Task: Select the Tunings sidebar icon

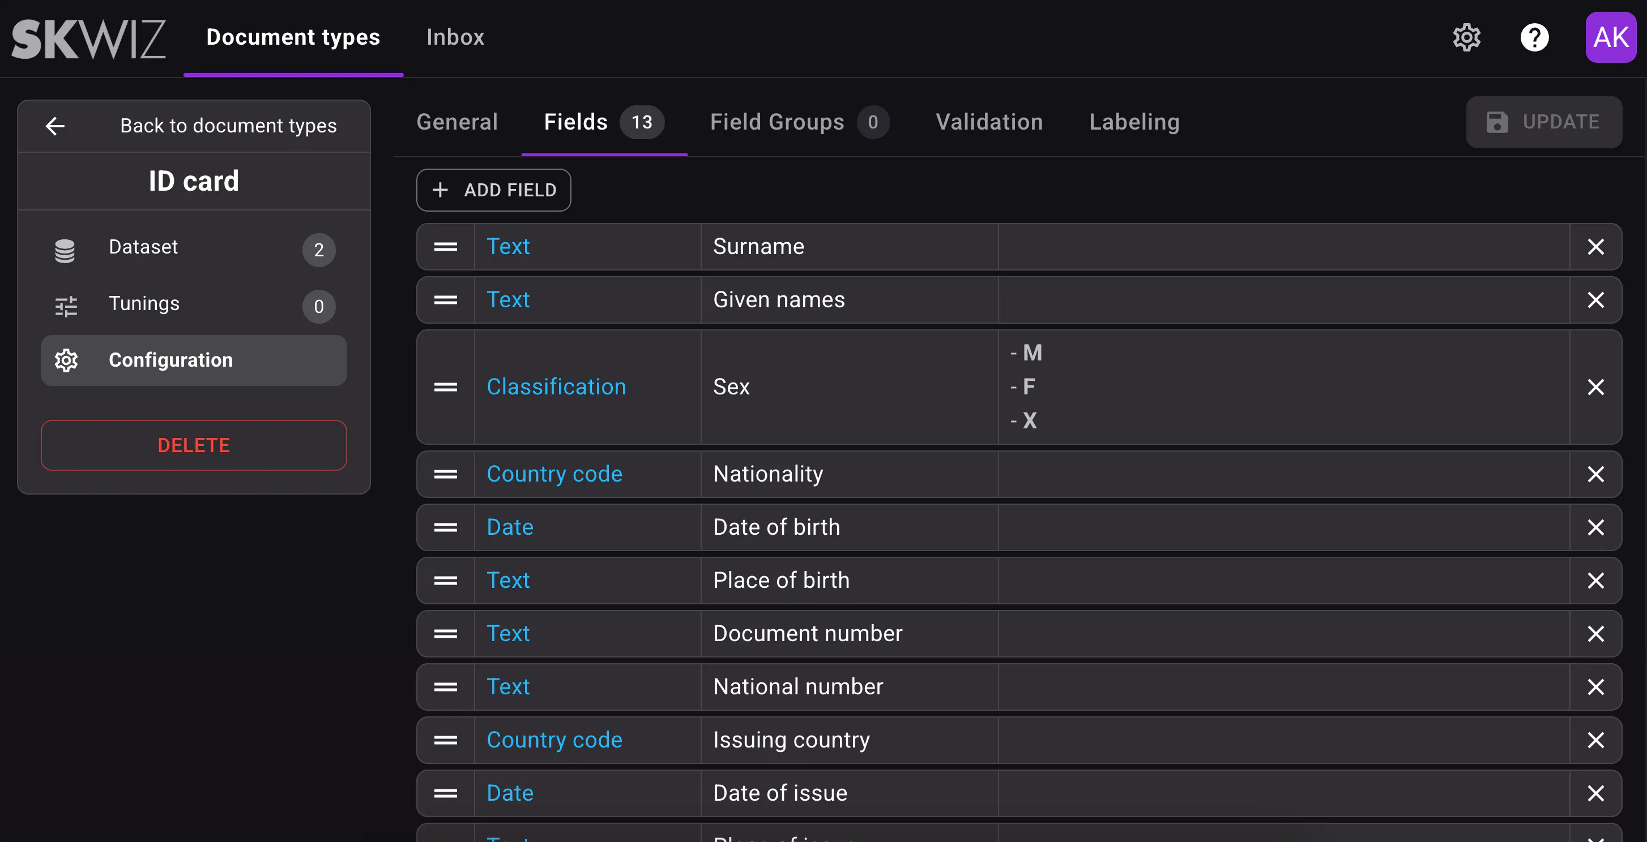Action: coord(66,307)
